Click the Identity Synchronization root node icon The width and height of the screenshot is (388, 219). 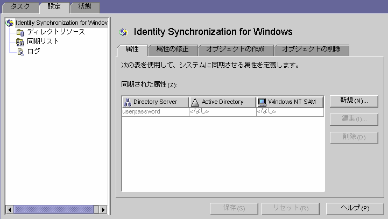(x=9, y=23)
